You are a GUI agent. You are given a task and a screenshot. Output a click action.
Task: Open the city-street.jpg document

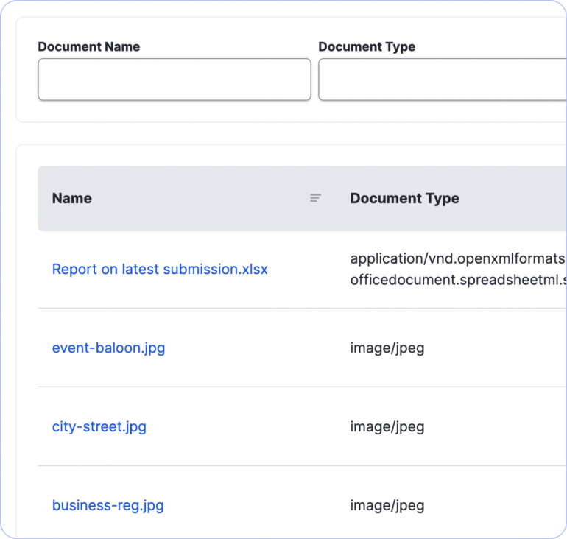99,427
